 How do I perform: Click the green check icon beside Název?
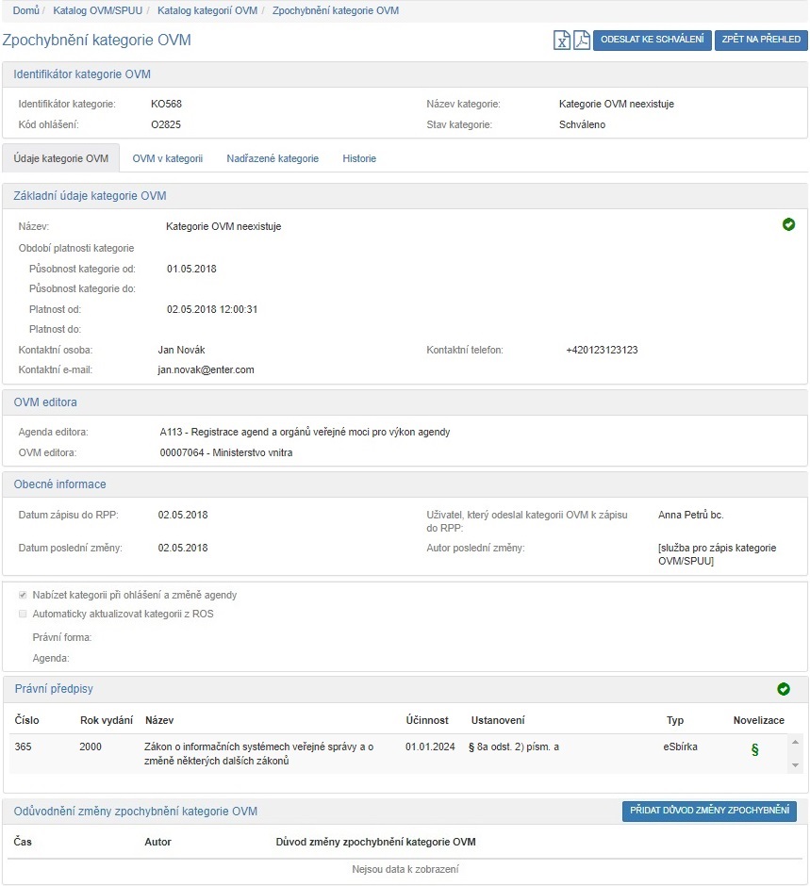coord(788,224)
